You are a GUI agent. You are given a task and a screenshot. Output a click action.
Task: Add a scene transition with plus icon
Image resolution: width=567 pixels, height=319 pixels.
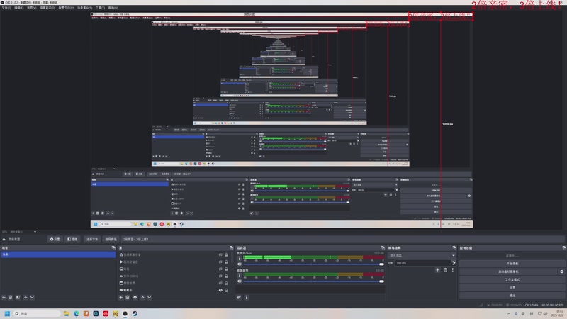(437, 270)
